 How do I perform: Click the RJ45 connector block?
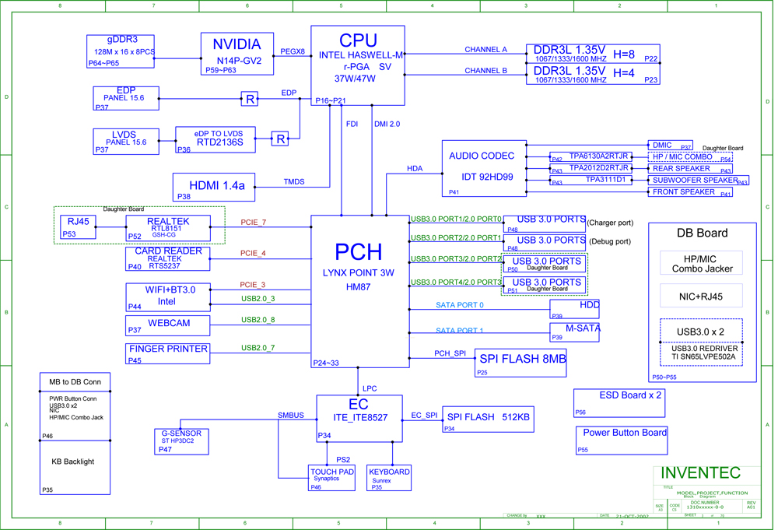(78, 227)
